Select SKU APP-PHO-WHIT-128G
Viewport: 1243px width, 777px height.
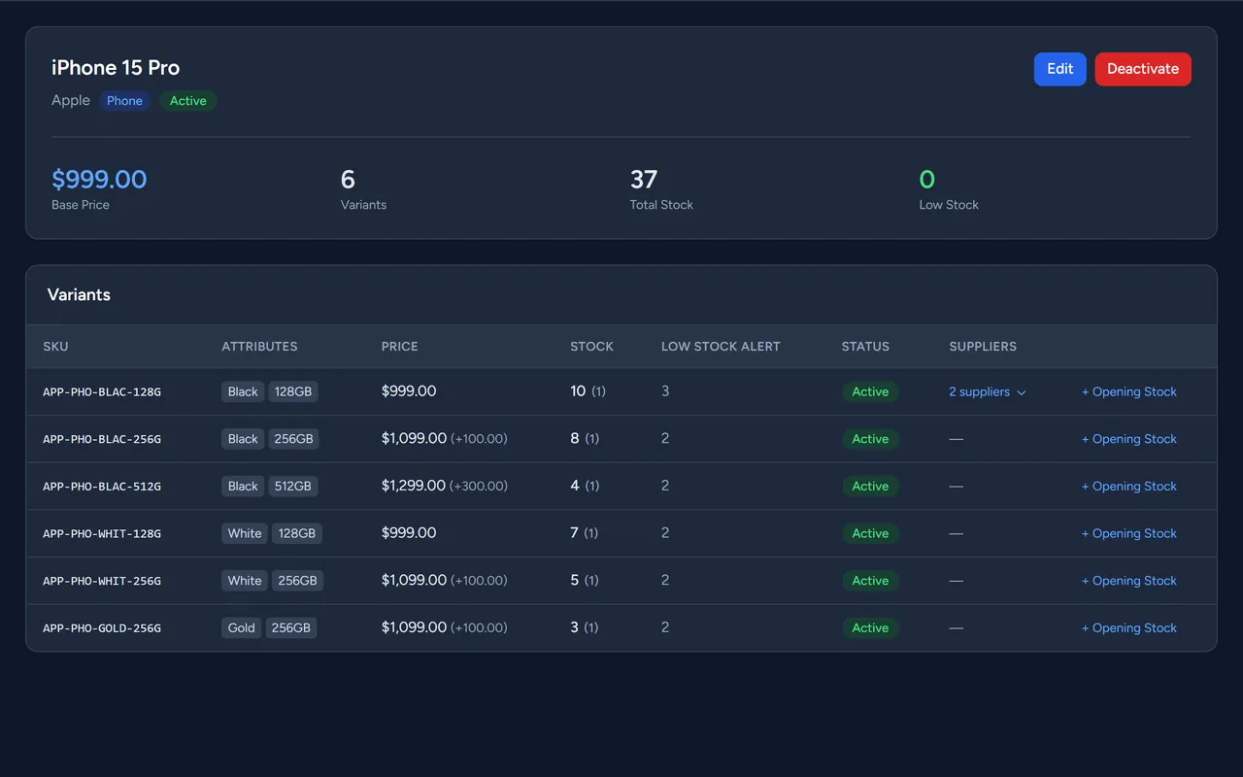click(x=102, y=533)
